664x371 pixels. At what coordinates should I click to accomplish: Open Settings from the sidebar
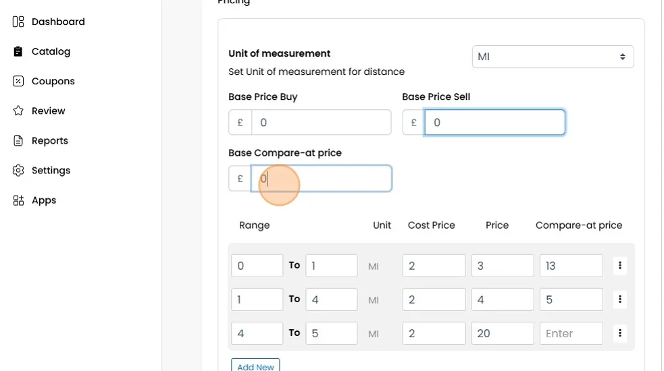tap(51, 171)
